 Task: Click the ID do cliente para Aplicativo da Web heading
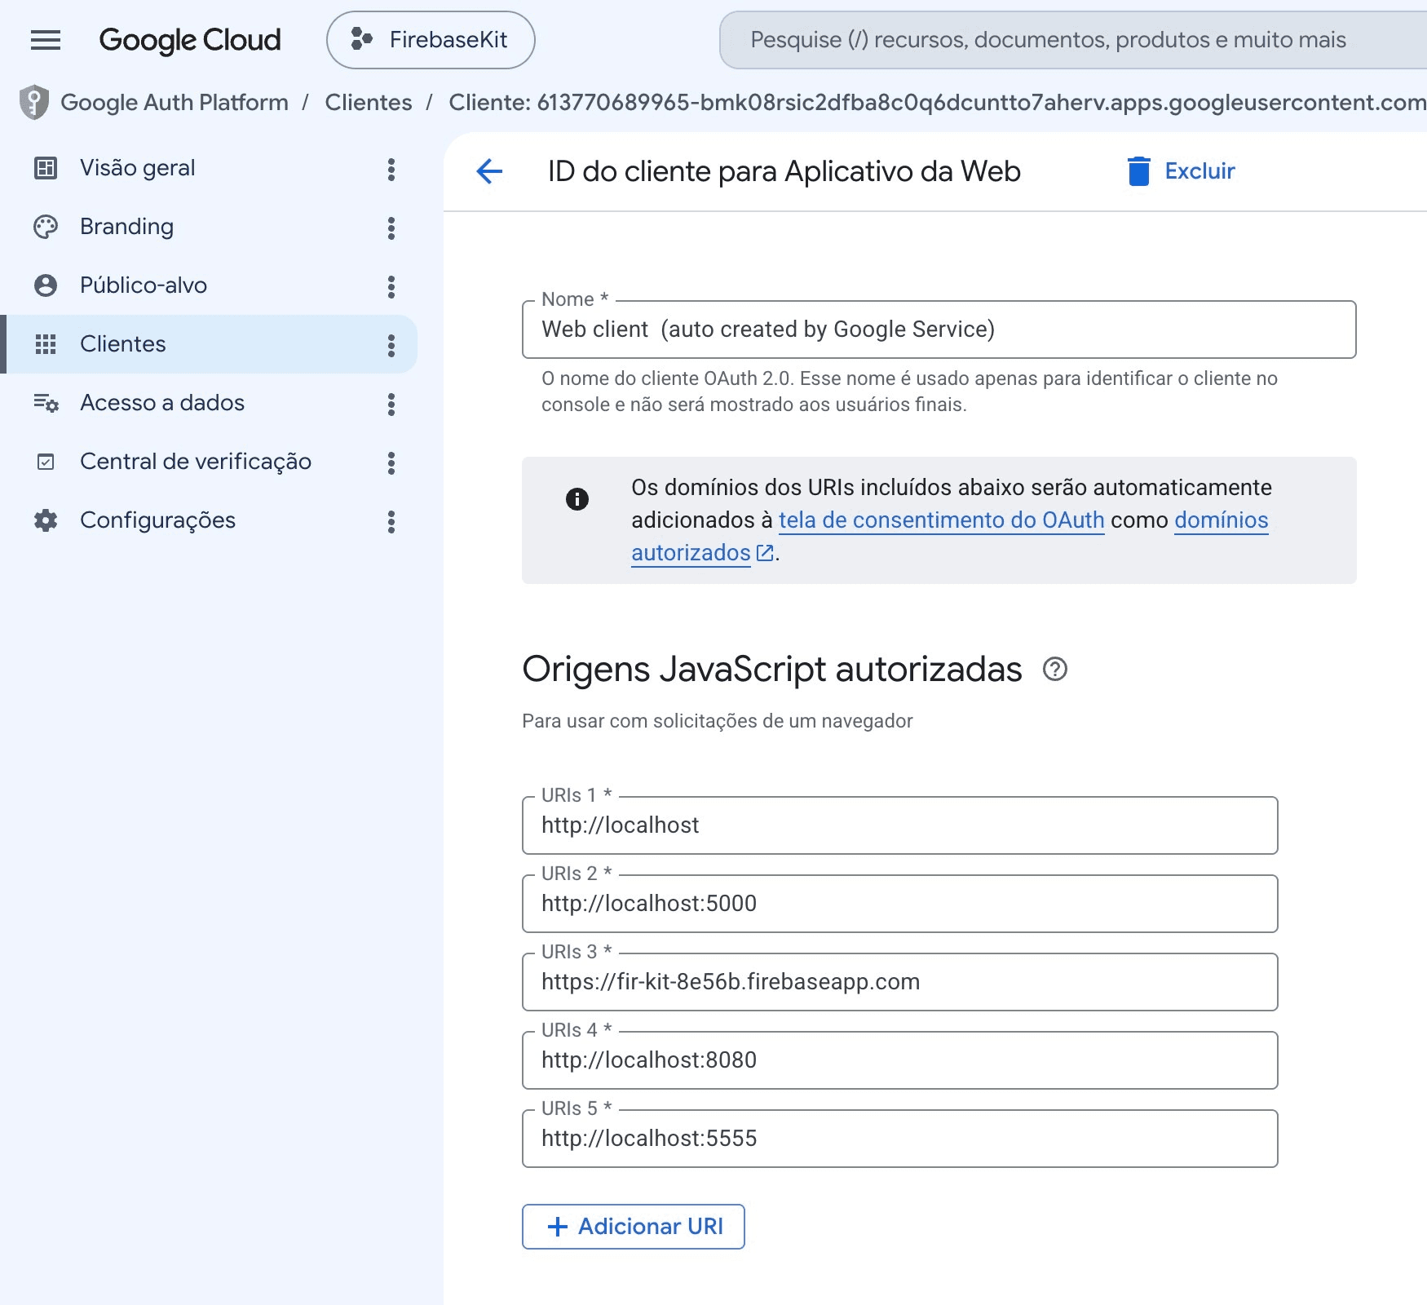pos(784,171)
